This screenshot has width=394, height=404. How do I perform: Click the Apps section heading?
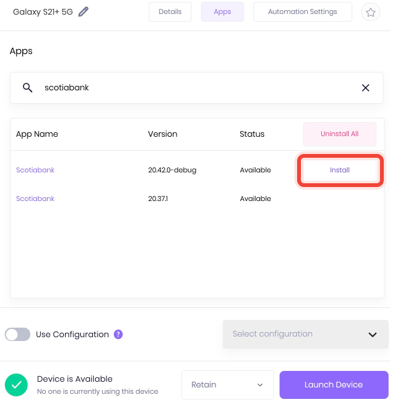pyautogui.click(x=21, y=52)
